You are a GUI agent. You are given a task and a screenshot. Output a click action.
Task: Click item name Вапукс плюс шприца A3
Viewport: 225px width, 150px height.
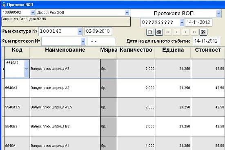pyautogui.click(x=65, y=88)
